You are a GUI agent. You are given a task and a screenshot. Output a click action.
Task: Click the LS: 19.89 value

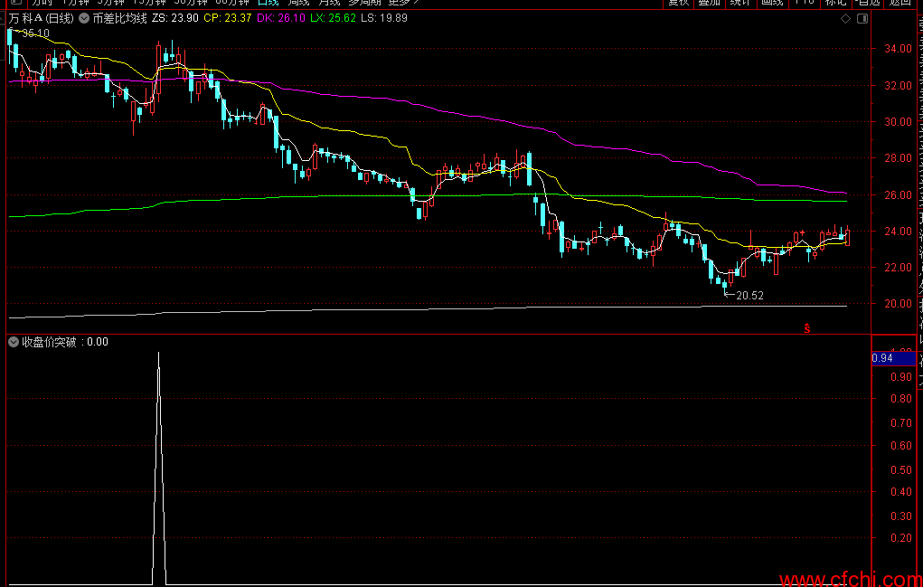[384, 18]
